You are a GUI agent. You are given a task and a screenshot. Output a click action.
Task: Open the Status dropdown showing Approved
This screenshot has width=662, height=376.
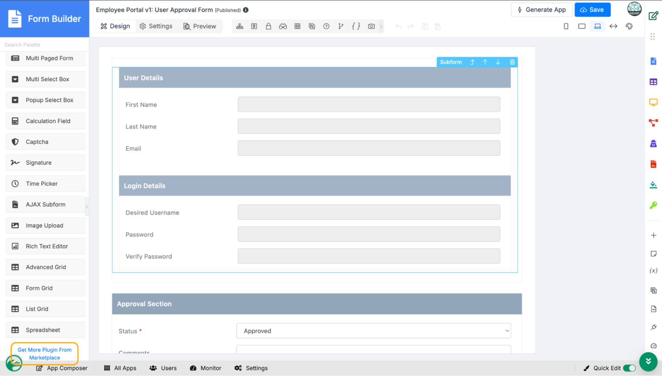pyautogui.click(x=373, y=331)
